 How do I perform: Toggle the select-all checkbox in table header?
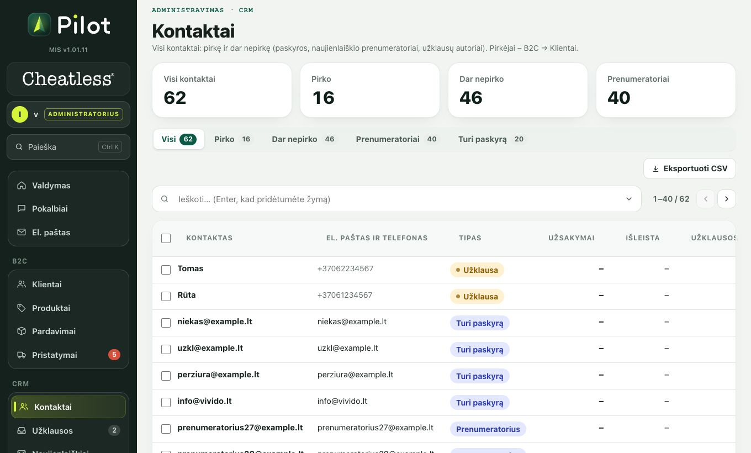pyautogui.click(x=166, y=239)
